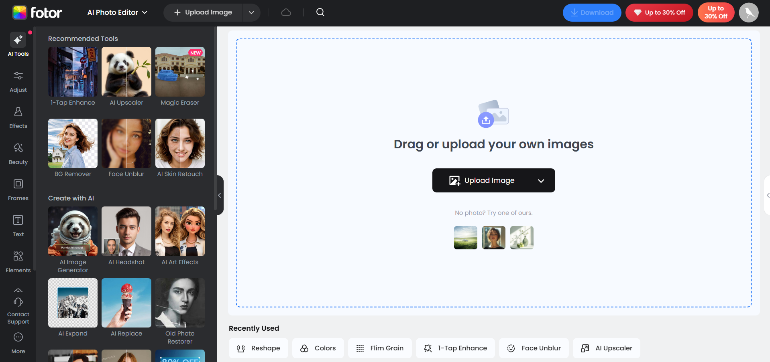
Task: Expand the canvas Upload Image dropdown arrow
Action: point(541,180)
